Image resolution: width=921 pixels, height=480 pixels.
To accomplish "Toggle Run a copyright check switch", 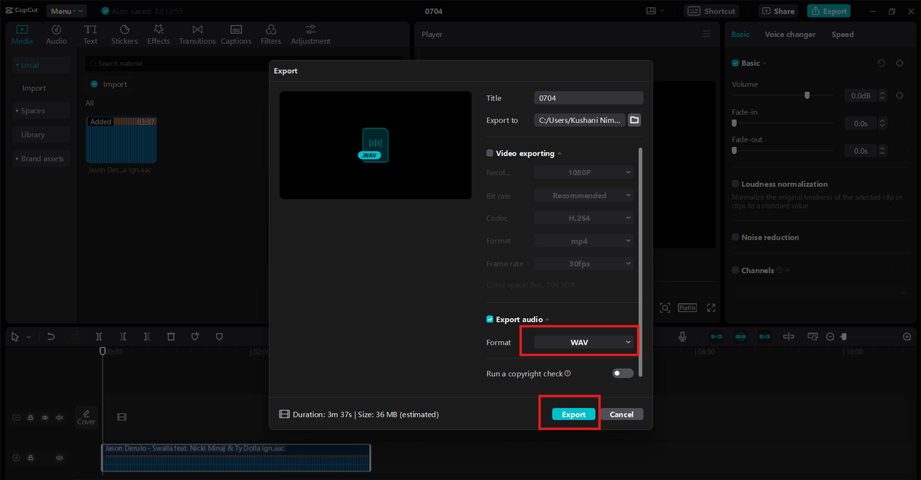I will tap(623, 373).
